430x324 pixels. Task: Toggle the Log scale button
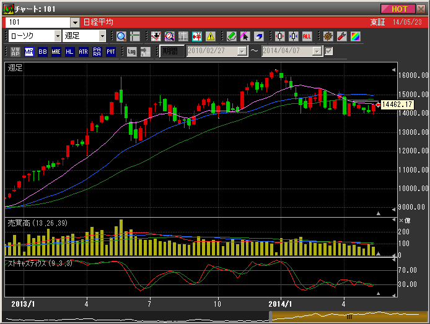click(131, 51)
